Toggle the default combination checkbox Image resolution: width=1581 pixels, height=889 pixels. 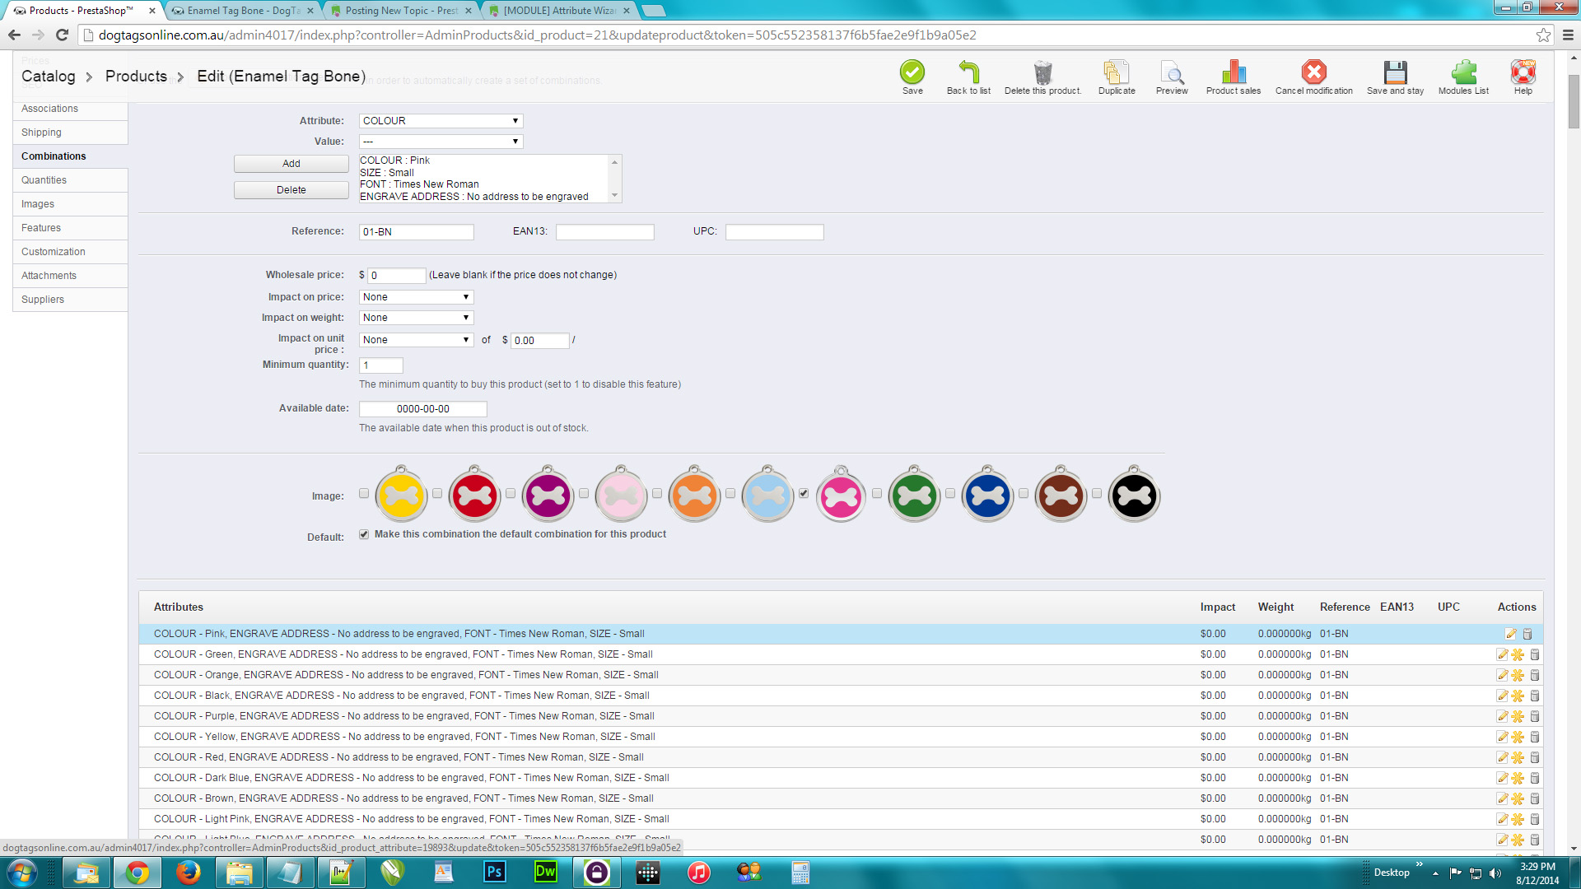[364, 534]
